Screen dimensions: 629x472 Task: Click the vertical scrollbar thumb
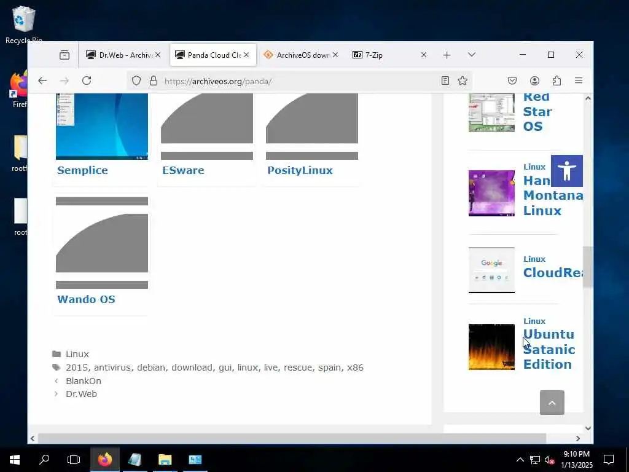(x=588, y=267)
